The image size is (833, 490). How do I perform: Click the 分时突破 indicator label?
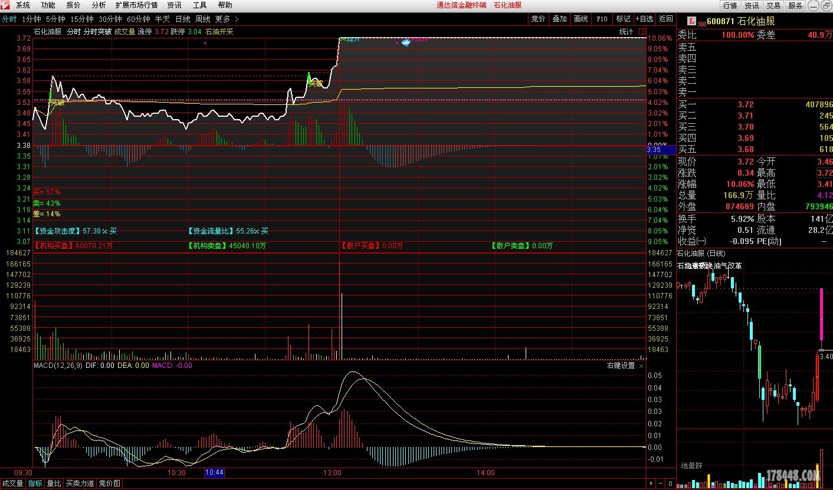(97, 32)
